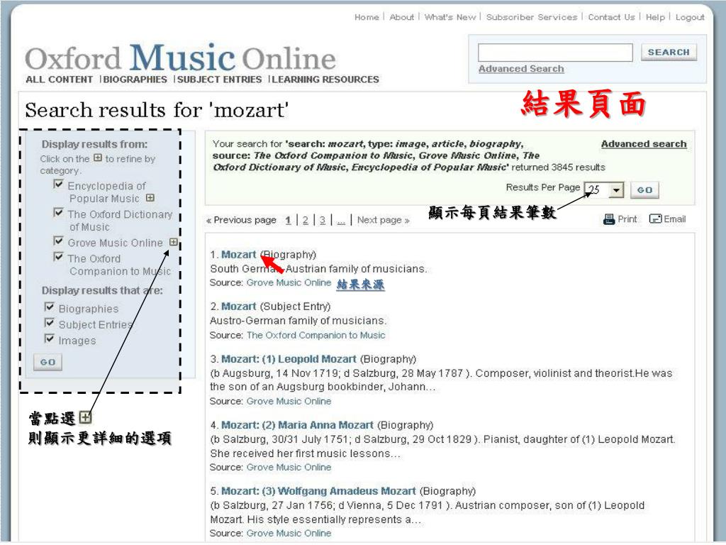
Task: Click the 'Display results from:' heading text
Action: [94, 144]
